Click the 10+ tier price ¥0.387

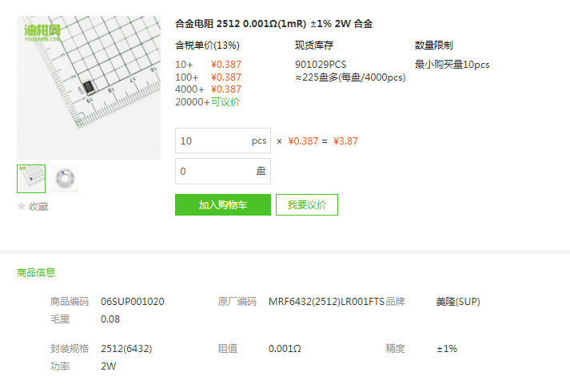(x=226, y=65)
